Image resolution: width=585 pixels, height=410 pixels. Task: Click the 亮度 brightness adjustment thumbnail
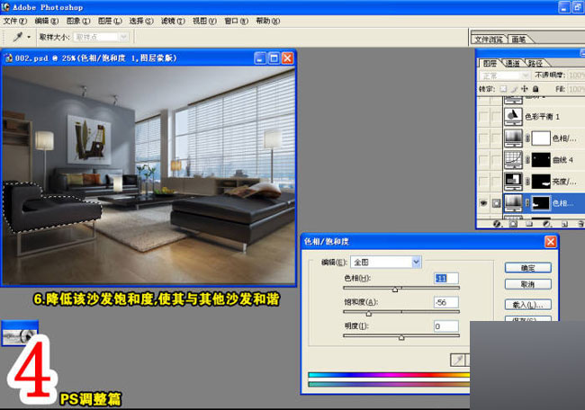[x=513, y=181]
